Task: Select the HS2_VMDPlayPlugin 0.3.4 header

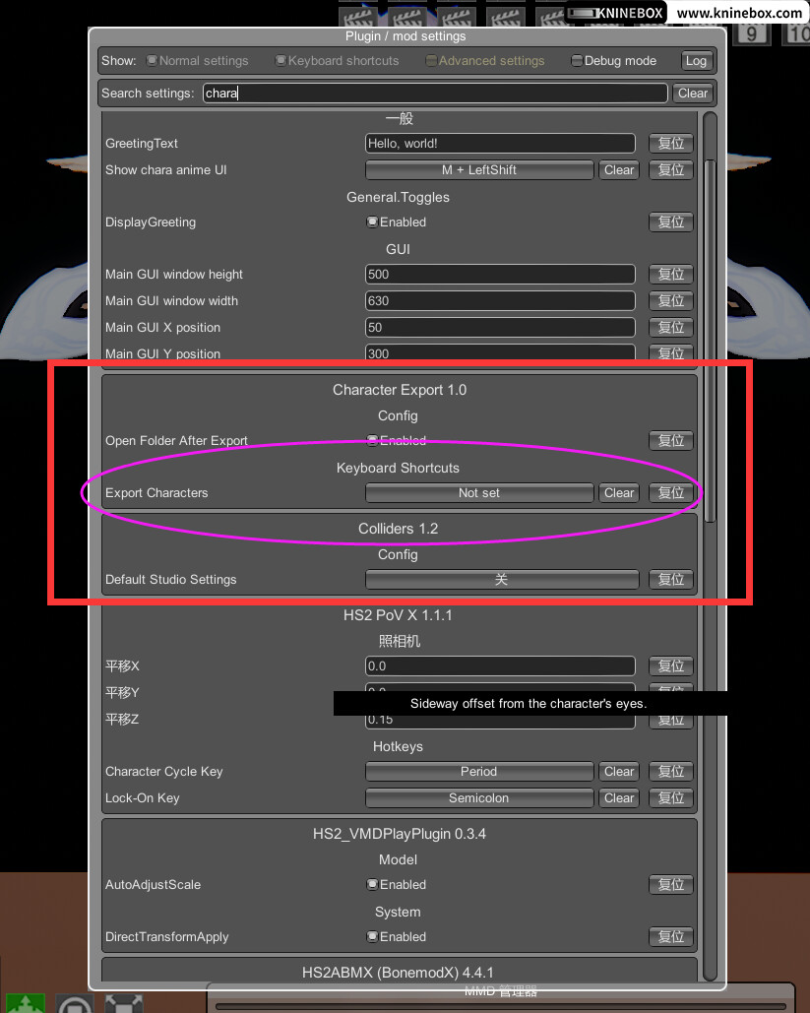Action: click(400, 834)
